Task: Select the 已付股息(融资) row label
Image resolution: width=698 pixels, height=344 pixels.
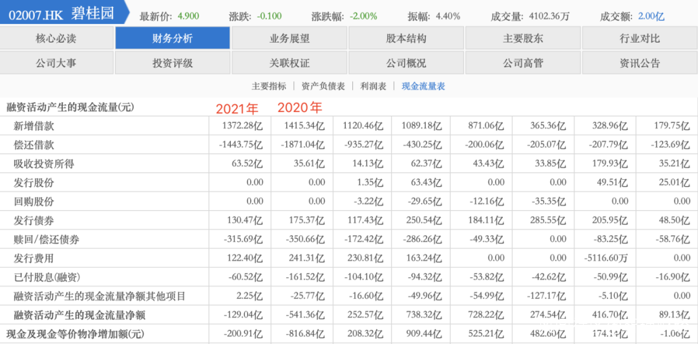Action: [x=47, y=277]
